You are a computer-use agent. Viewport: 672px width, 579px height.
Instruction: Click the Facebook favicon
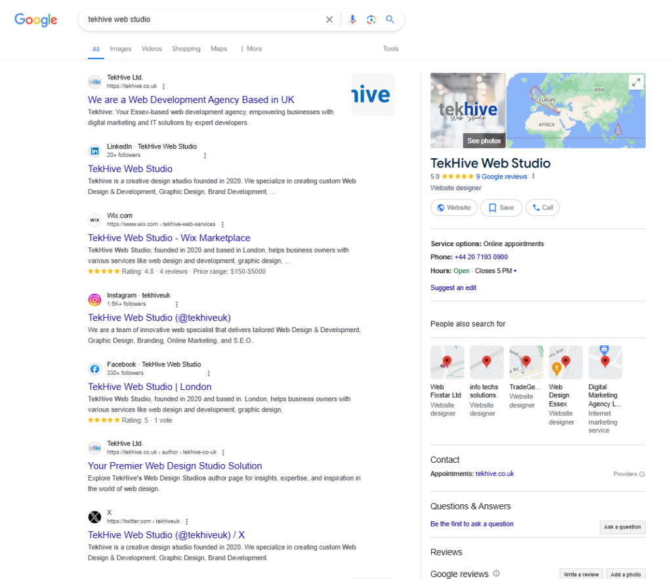tap(94, 368)
